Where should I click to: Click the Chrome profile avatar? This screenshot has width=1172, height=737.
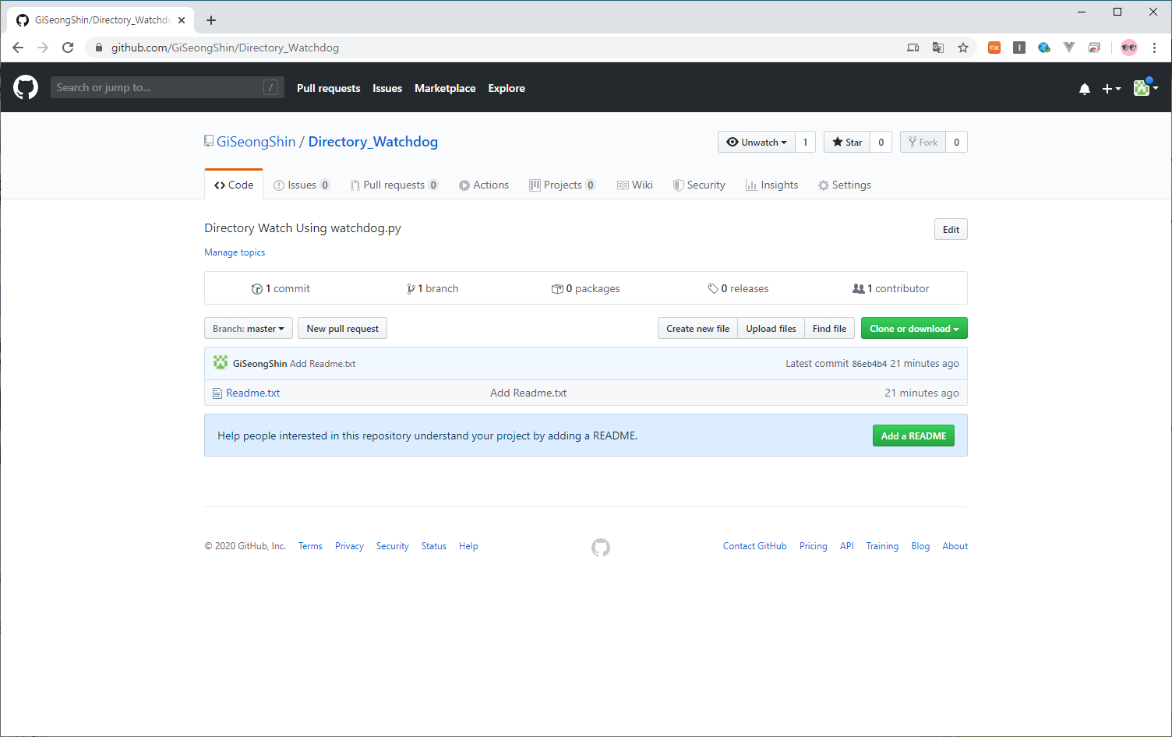(1129, 48)
